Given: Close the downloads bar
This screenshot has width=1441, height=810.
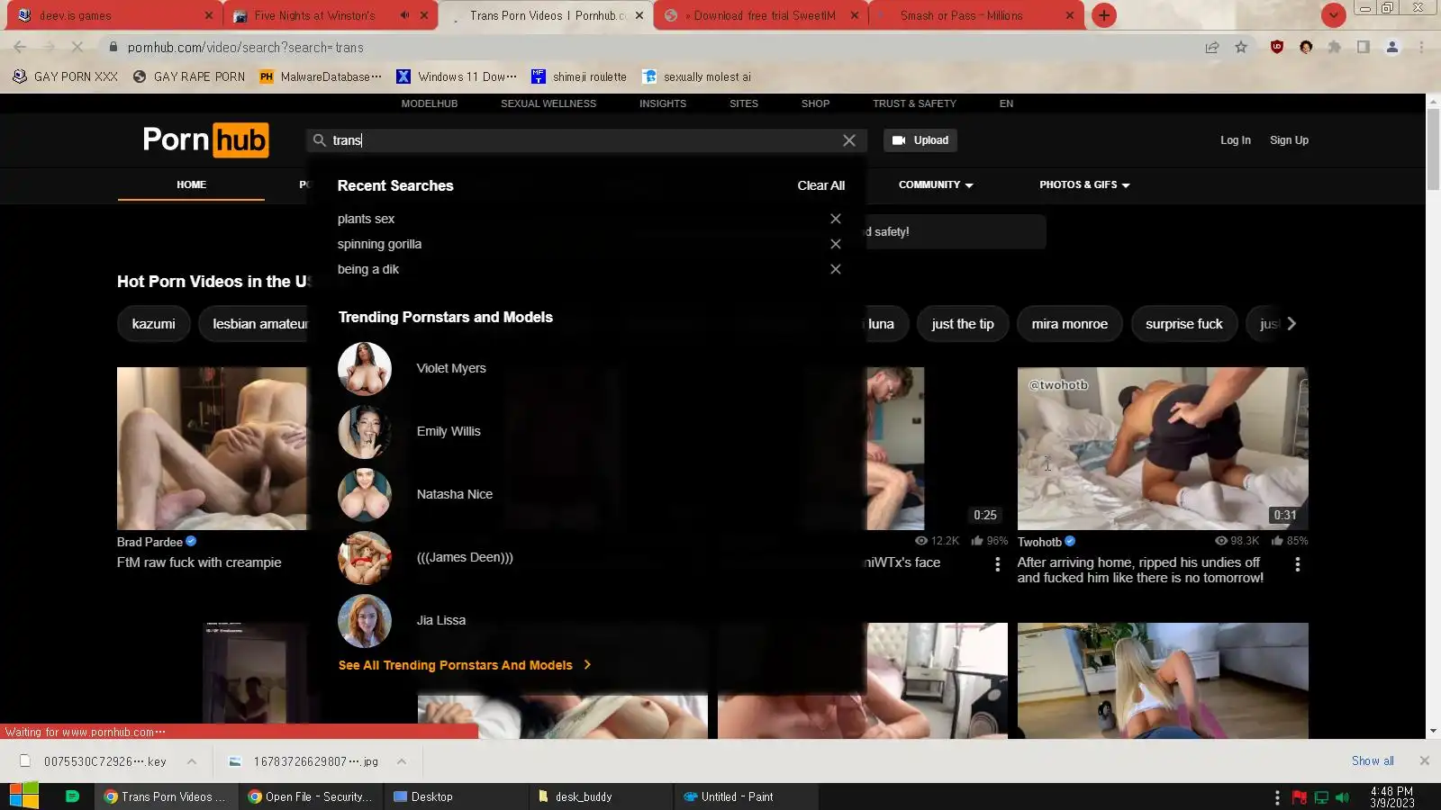Looking at the screenshot, I should pos(1425,760).
